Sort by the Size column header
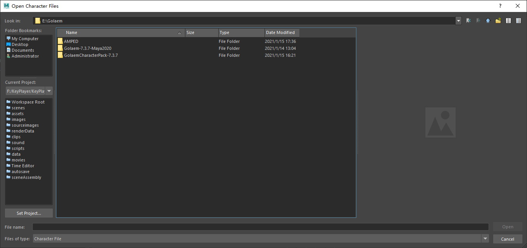Screen dimensions: 527x248 coord(201,32)
